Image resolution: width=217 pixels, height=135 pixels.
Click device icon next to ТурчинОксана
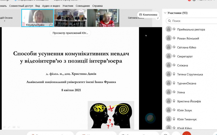point(174,83)
